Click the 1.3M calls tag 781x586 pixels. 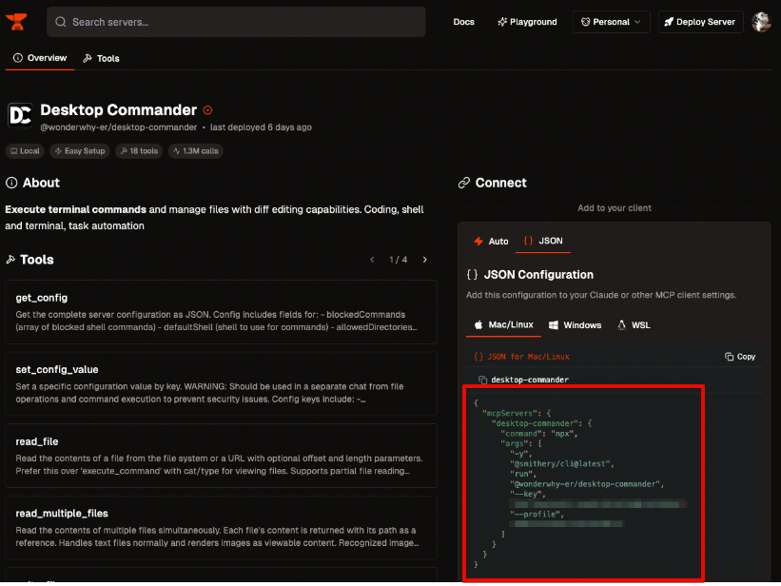[x=196, y=151]
